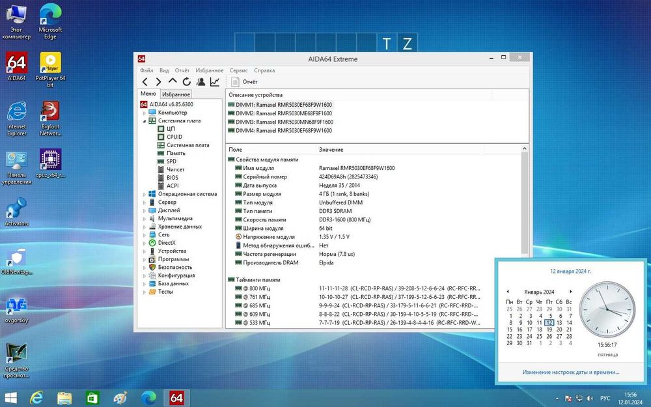The image size is (651, 407).
Task: Expand the Компьютер tree node
Action: click(145, 113)
